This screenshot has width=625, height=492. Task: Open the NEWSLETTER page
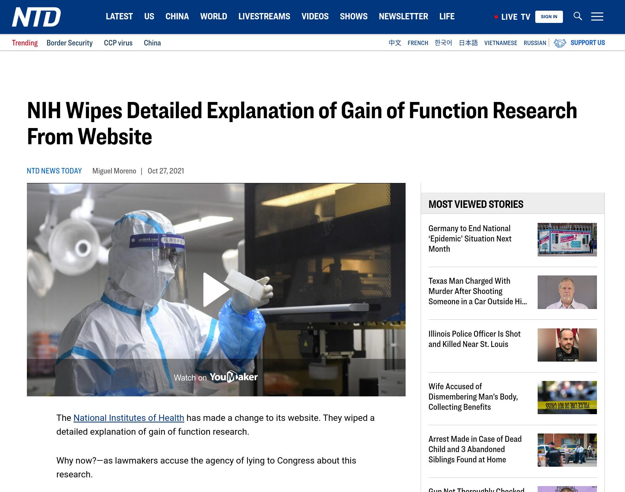pyautogui.click(x=403, y=16)
